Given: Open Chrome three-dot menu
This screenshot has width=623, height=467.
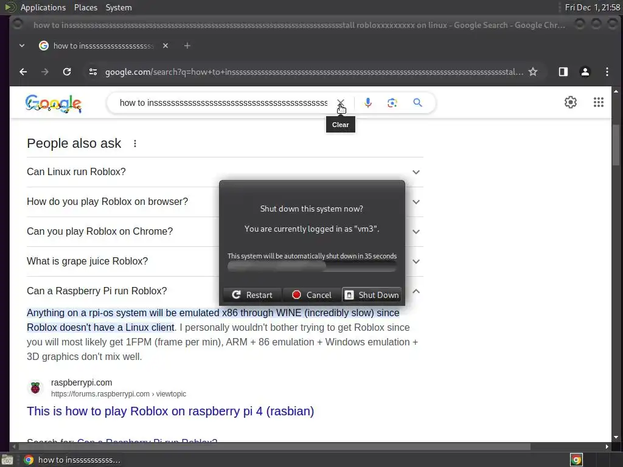Looking at the screenshot, I should (x=607, y=72).
